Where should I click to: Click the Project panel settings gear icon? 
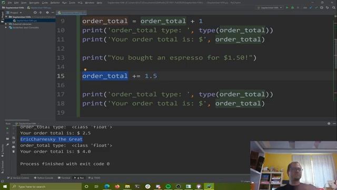coord(47,13)
